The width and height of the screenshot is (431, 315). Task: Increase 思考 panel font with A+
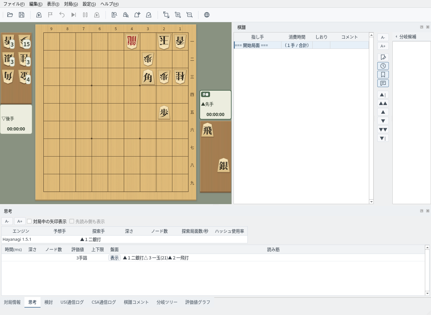click(20, 221)
